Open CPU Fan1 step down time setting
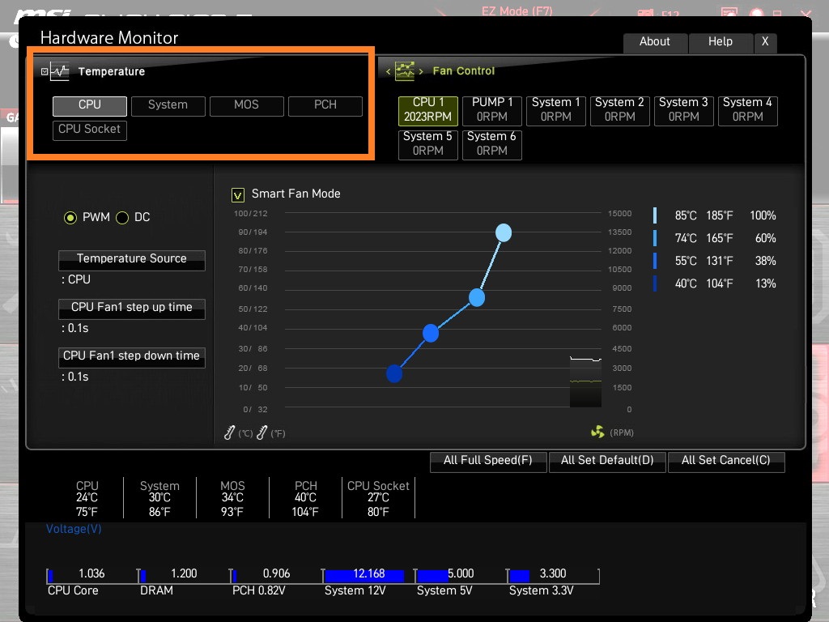The image size is (829, 622). pyautogui.click(x=132, y=357)
